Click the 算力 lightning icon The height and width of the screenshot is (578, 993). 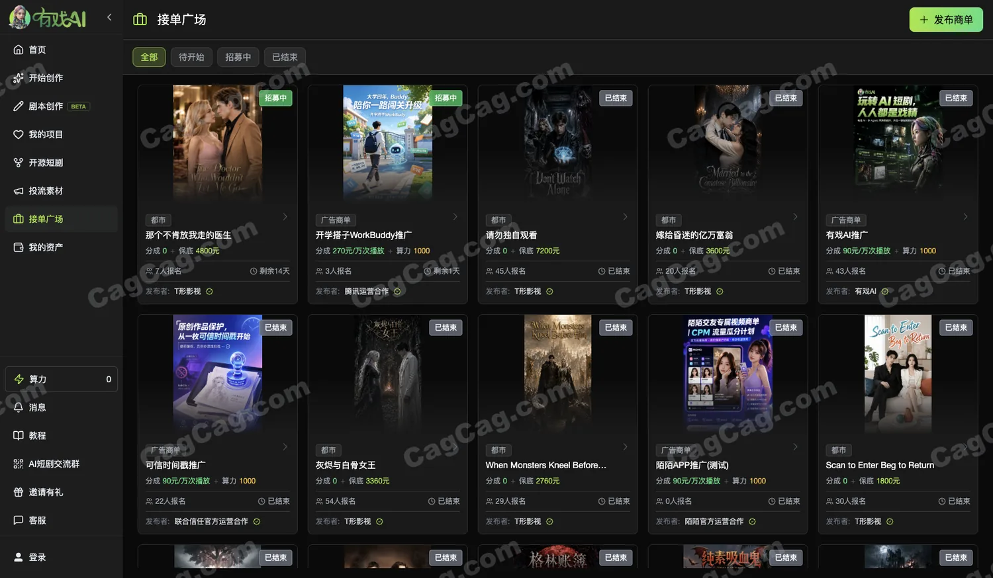coord(19,379)
